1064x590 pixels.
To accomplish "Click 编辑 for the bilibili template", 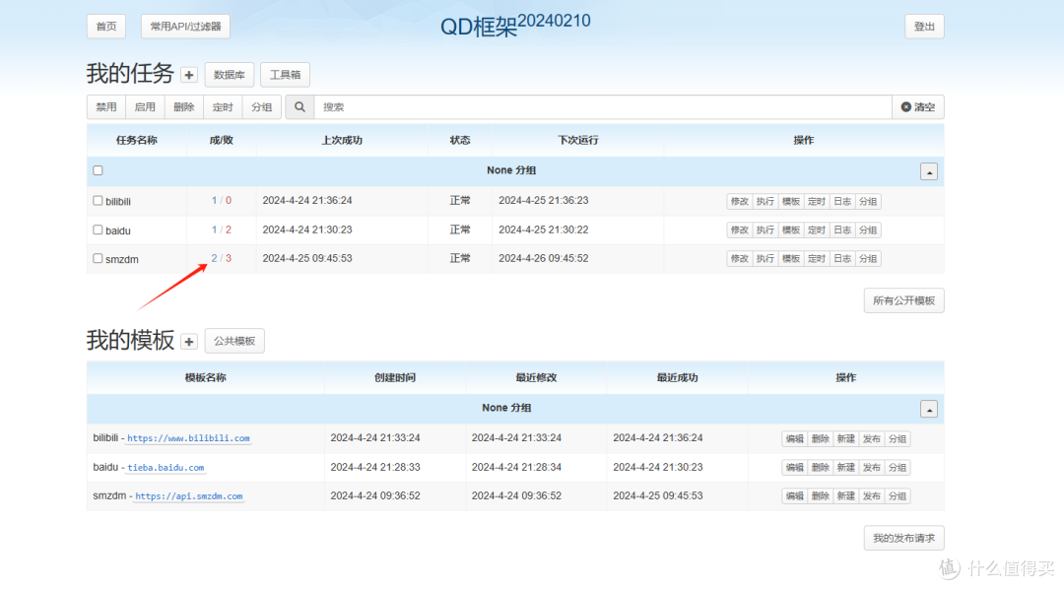I will [x=794, y=438].
